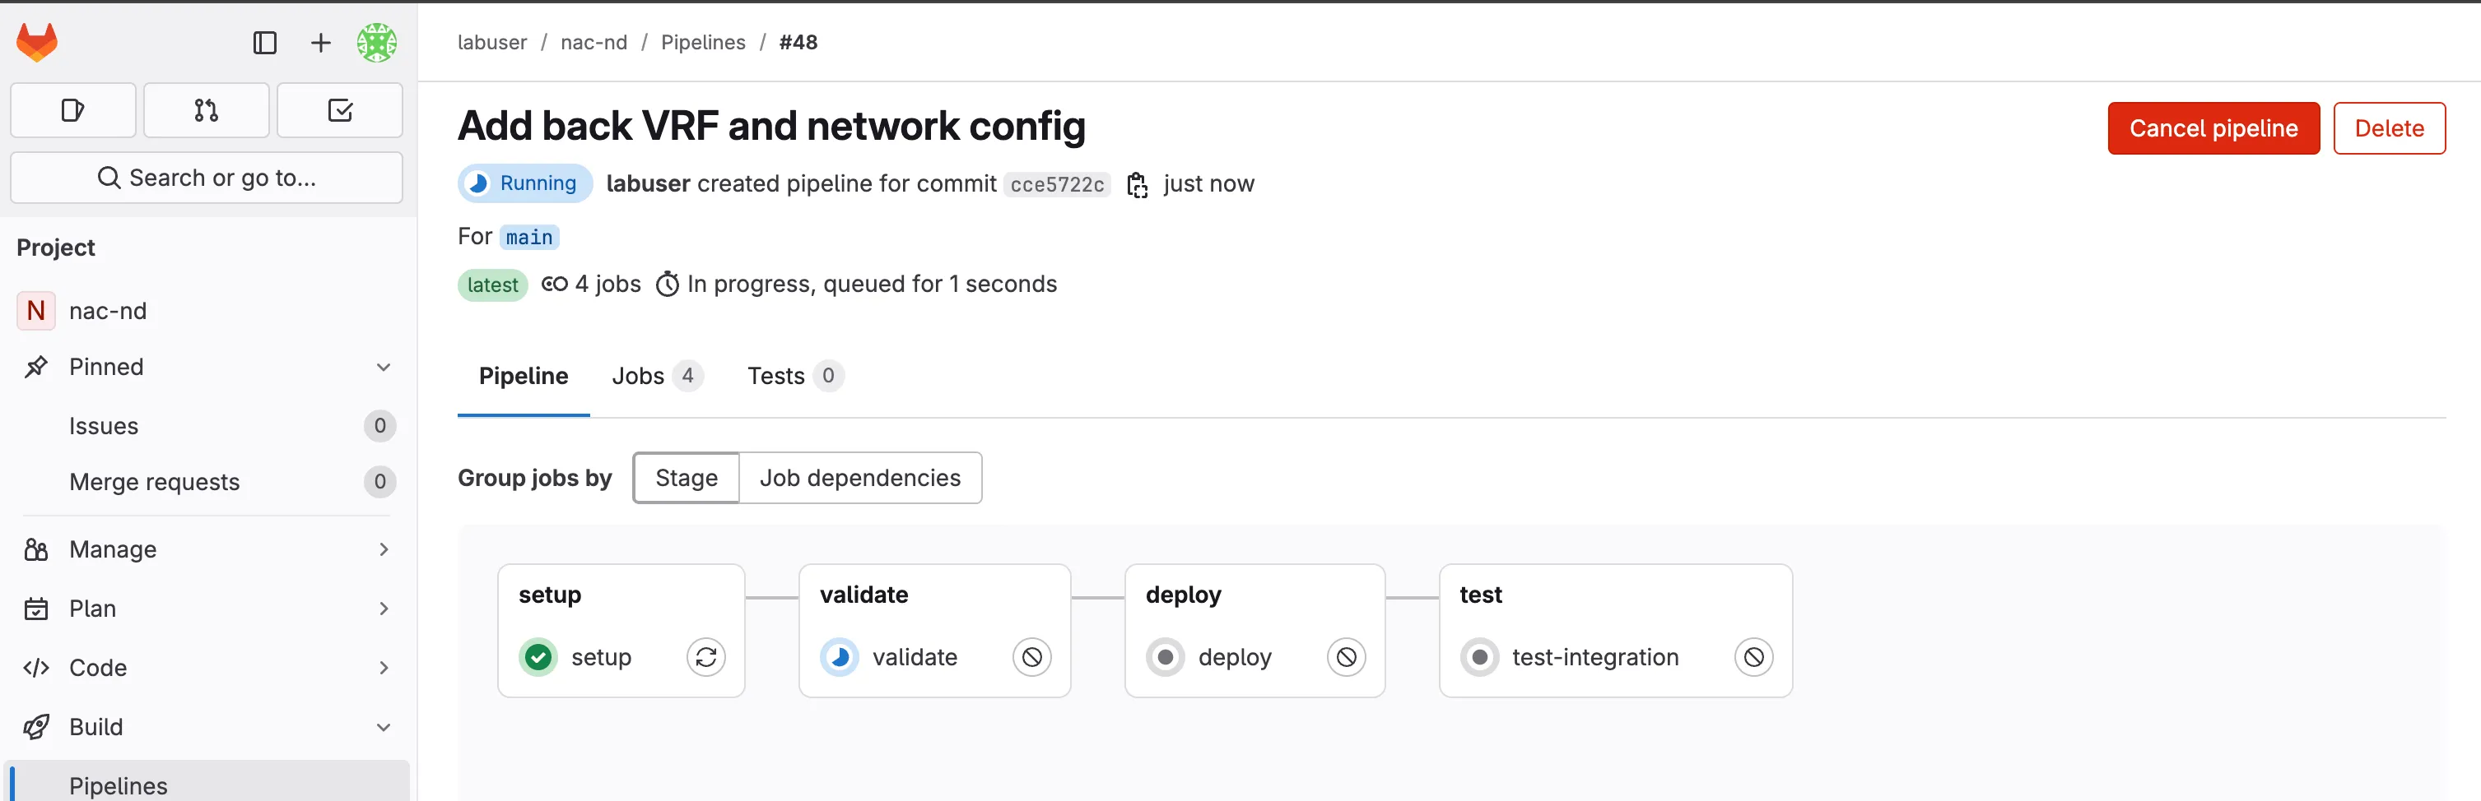Collapse the Pinned section
2481x801 pixels.
(384, 368)
